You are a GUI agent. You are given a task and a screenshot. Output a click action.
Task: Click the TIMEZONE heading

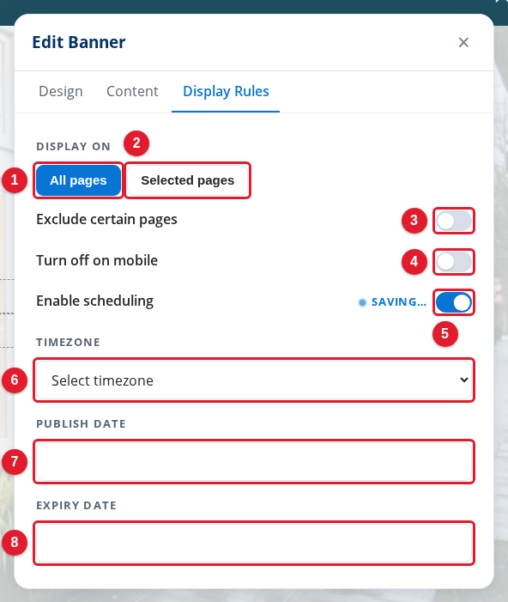point(69,342)
